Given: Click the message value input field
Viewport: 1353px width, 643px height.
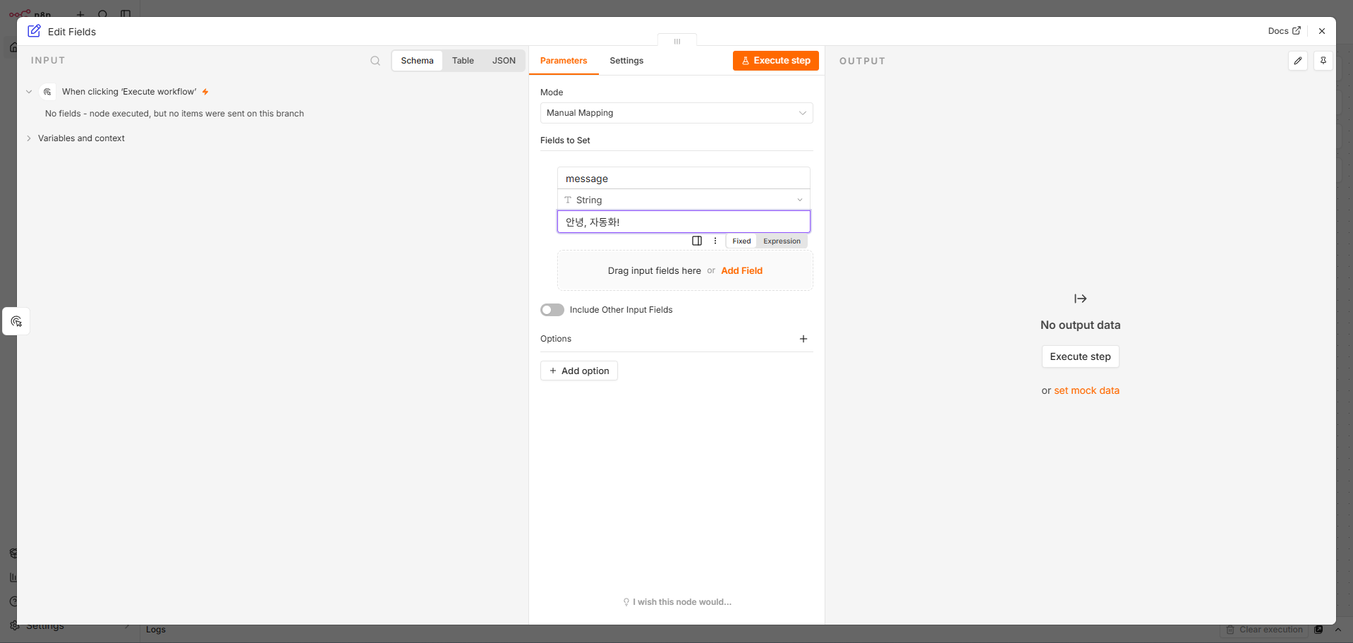Looking at the screenshot, I should (x=684, y=222).
